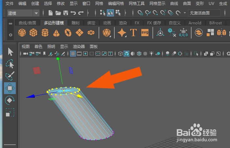Viewport: 230px width, 148px height.
Task: Select the green Y-axis move handle
Action: 58,59
